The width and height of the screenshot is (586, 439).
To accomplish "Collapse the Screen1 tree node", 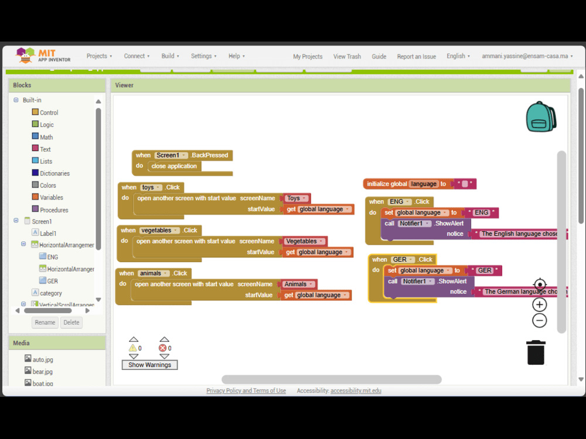I will pyautogui.click(x=16, y=221).
